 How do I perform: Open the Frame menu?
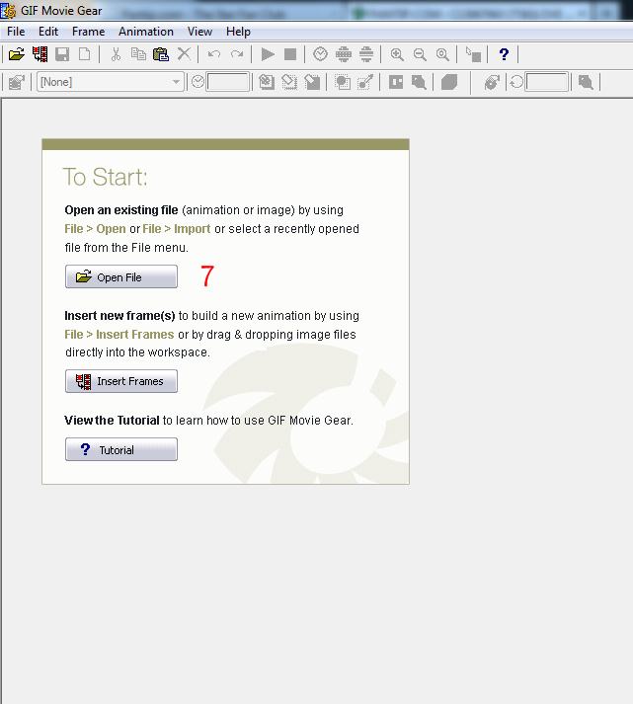point(89,32)
